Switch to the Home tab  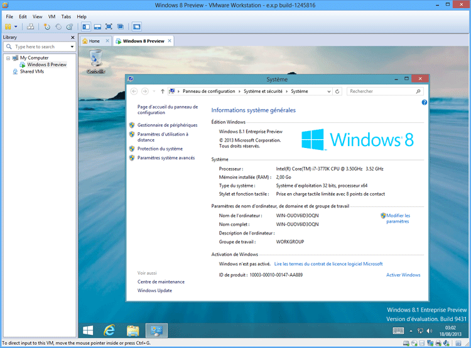94,41
